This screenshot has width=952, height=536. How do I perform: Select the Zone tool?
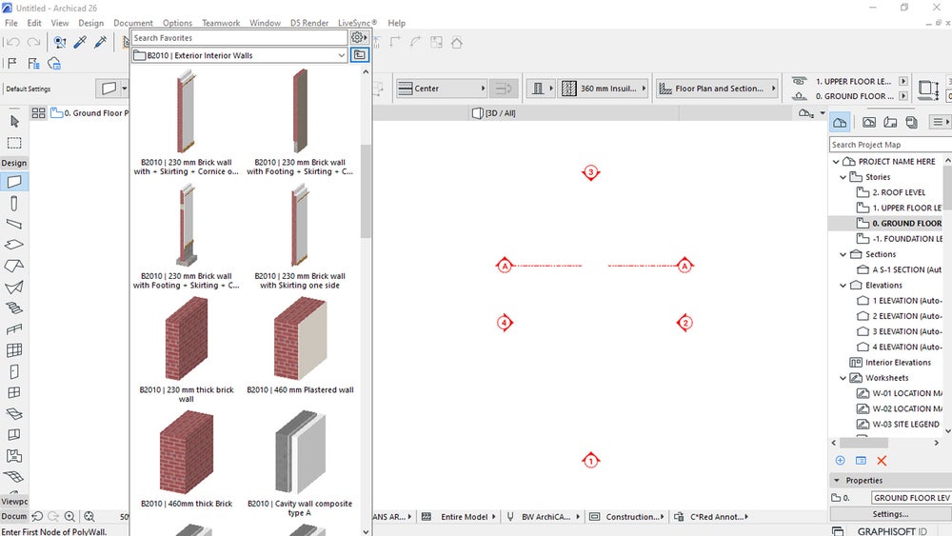[x=14, y=455]
